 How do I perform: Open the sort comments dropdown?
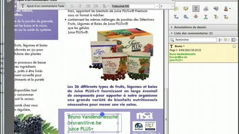coord(220,40)
